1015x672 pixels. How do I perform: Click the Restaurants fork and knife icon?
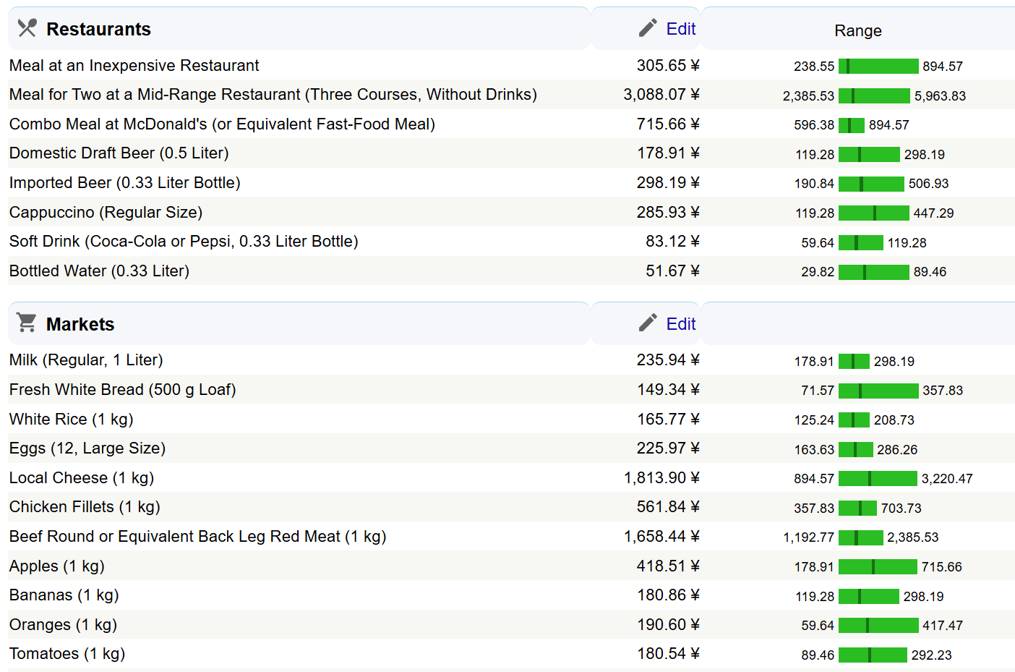tap(27, 28)
